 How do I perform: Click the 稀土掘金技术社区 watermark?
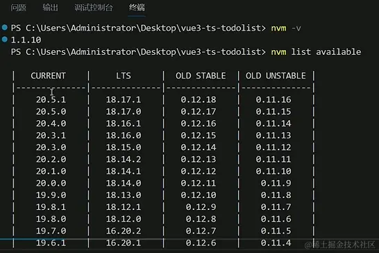pyautogui.click(x=340, y=245)
